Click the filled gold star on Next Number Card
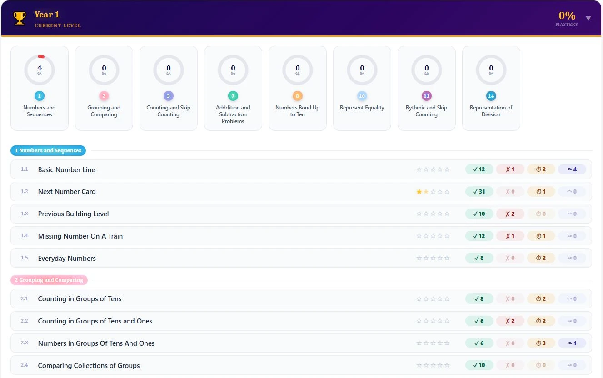 [418, 191]
